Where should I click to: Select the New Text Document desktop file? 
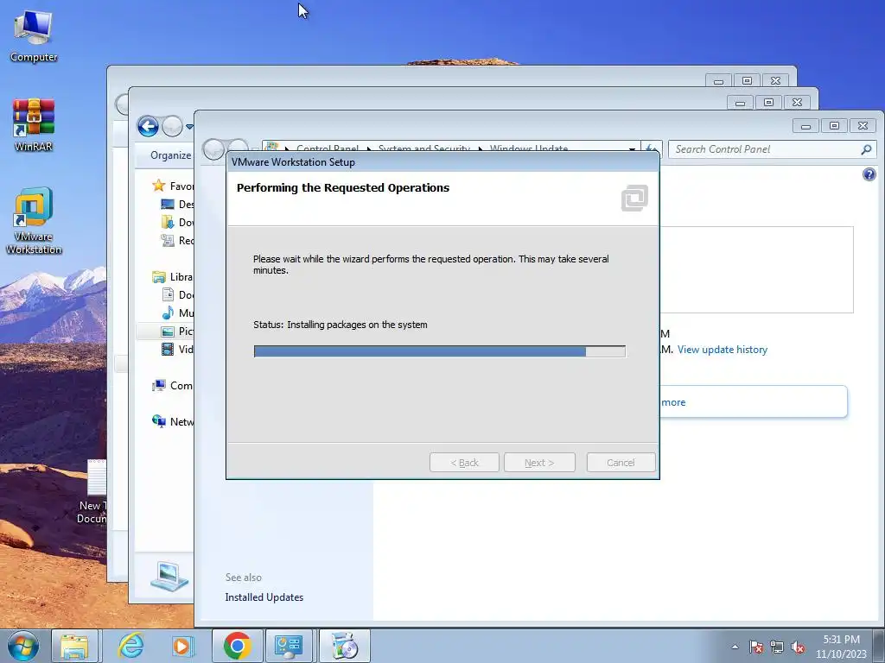pyautogui.click(x=92, y=491)
